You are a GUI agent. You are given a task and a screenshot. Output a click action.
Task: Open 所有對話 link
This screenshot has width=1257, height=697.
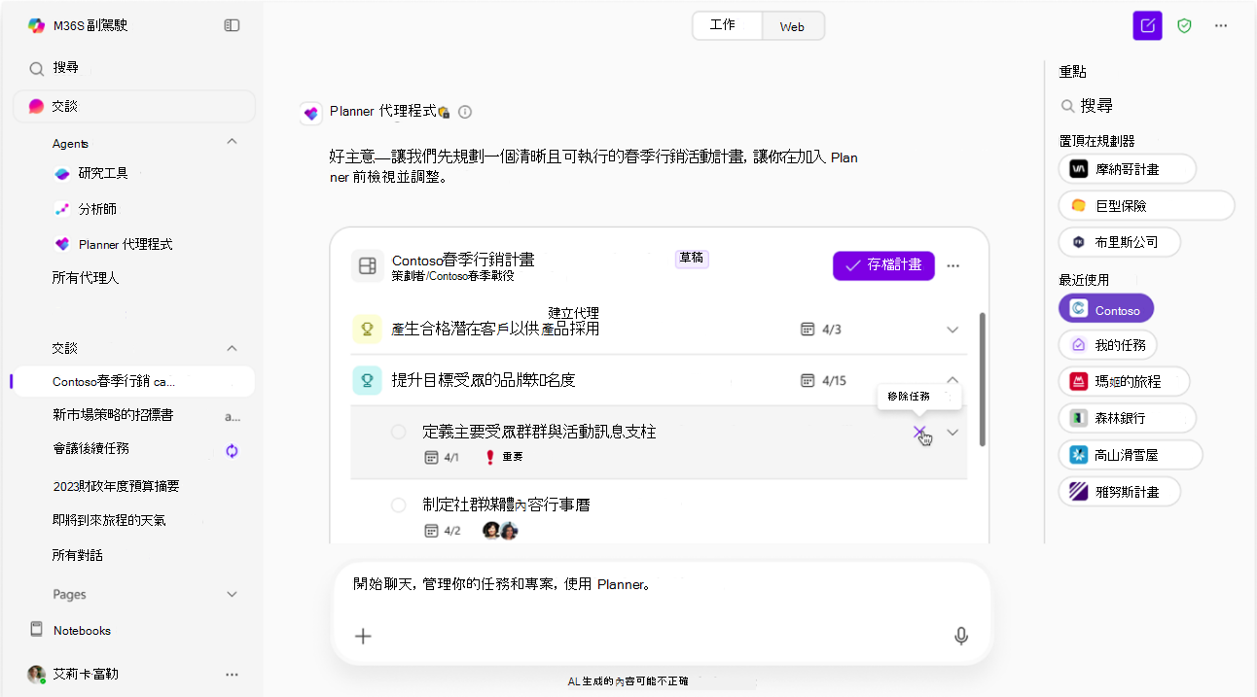point(78,555)
